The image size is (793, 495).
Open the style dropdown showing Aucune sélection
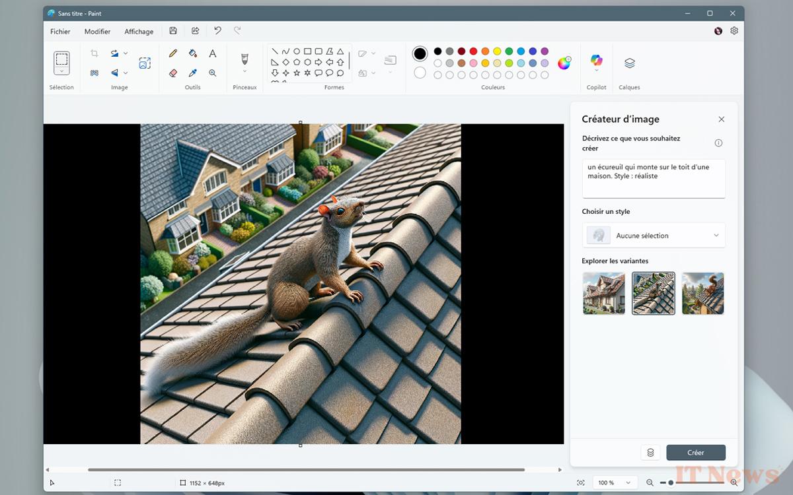tap(654, 236)
